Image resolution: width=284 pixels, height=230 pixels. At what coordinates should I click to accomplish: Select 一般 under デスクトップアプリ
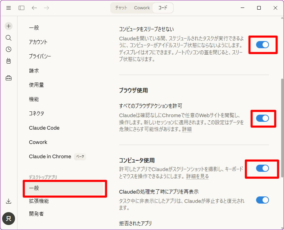tap(64, 188)
